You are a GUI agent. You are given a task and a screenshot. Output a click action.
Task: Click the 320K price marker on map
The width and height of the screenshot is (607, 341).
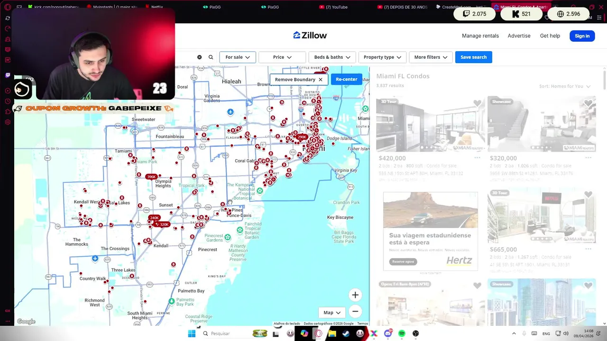(162, 224)
